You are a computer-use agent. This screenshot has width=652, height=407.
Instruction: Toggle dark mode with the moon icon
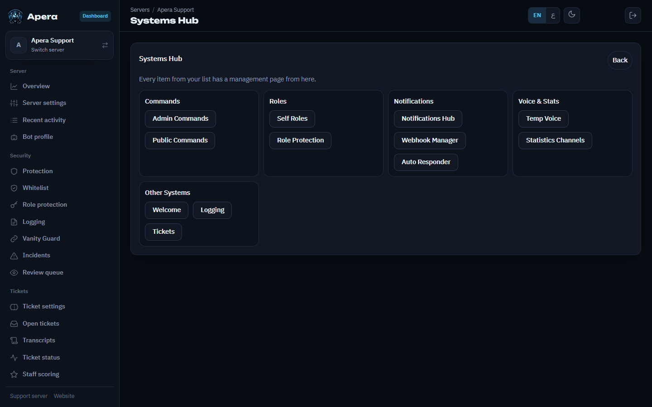point(572,15)
